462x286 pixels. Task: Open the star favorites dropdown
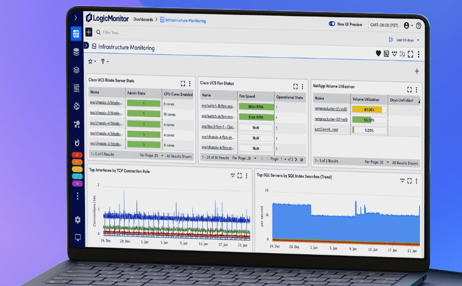92,61
